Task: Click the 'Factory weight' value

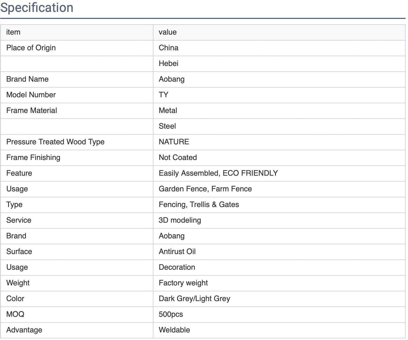Action: click(183, 283)
